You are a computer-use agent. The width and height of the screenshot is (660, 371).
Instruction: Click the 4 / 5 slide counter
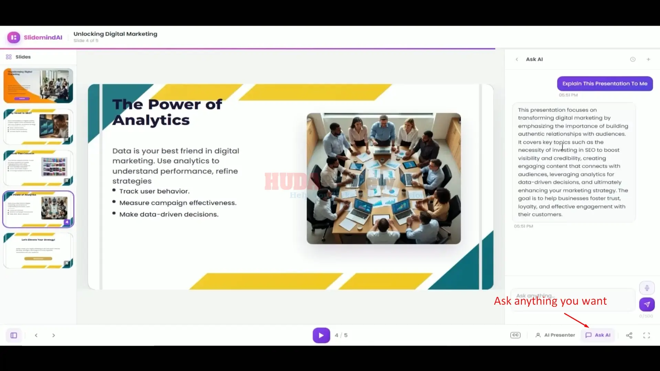[x=341, y=335]
